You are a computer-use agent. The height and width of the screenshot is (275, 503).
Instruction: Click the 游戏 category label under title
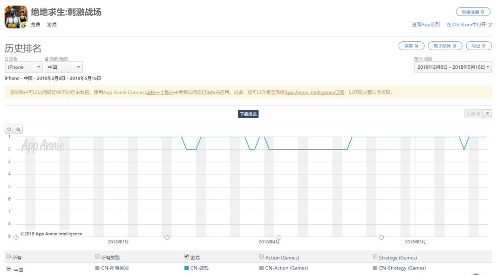52,25
